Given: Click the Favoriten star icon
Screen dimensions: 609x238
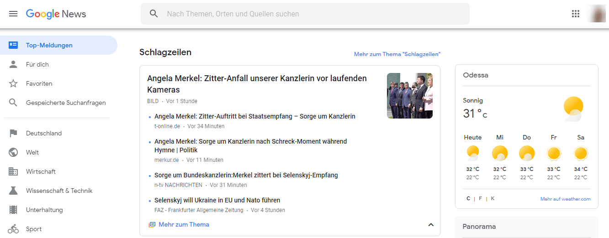Looking at the screenshot, I should click(x=13, y=83).
